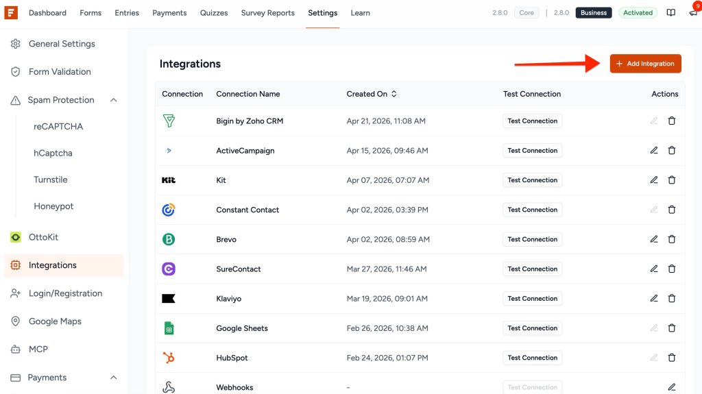Click the HubSpot logo icon
Screen dimensions: 702x394
[169, 358]
